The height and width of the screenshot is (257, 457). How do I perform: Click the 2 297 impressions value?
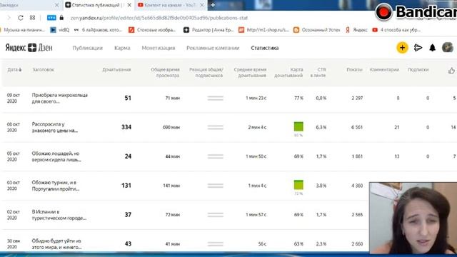point(357,99)
